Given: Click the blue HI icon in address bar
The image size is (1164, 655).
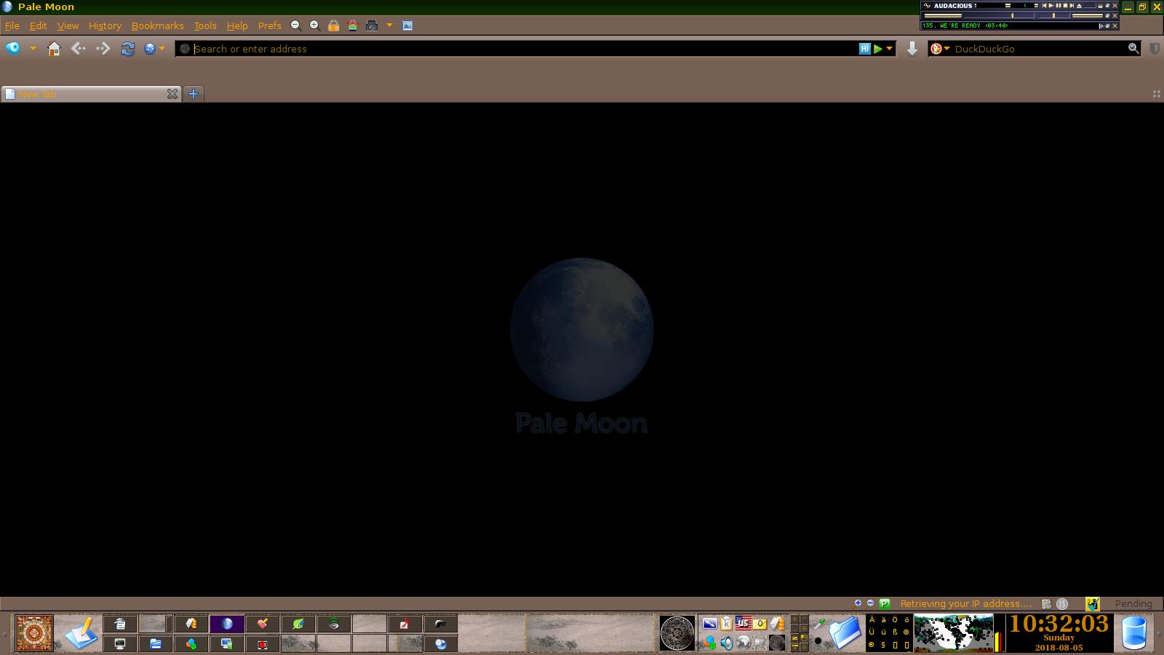Looking at the screenshot, I should tap(864, 49).
